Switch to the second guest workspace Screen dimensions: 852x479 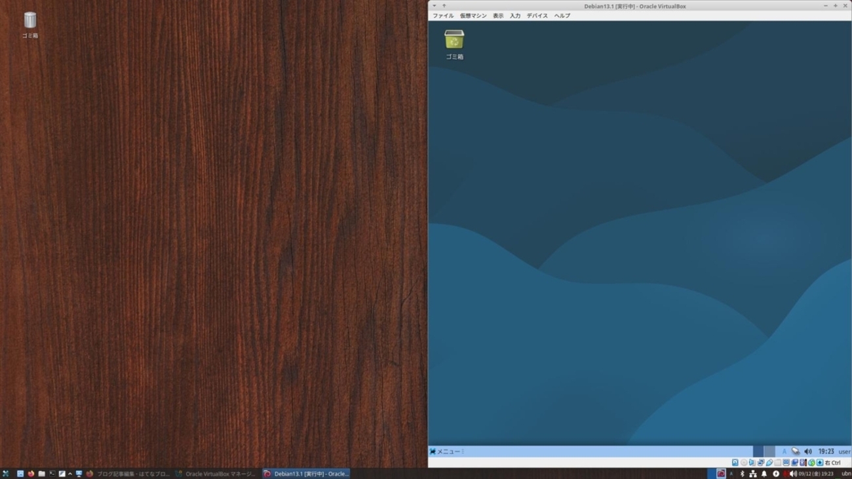pos(769,451)
